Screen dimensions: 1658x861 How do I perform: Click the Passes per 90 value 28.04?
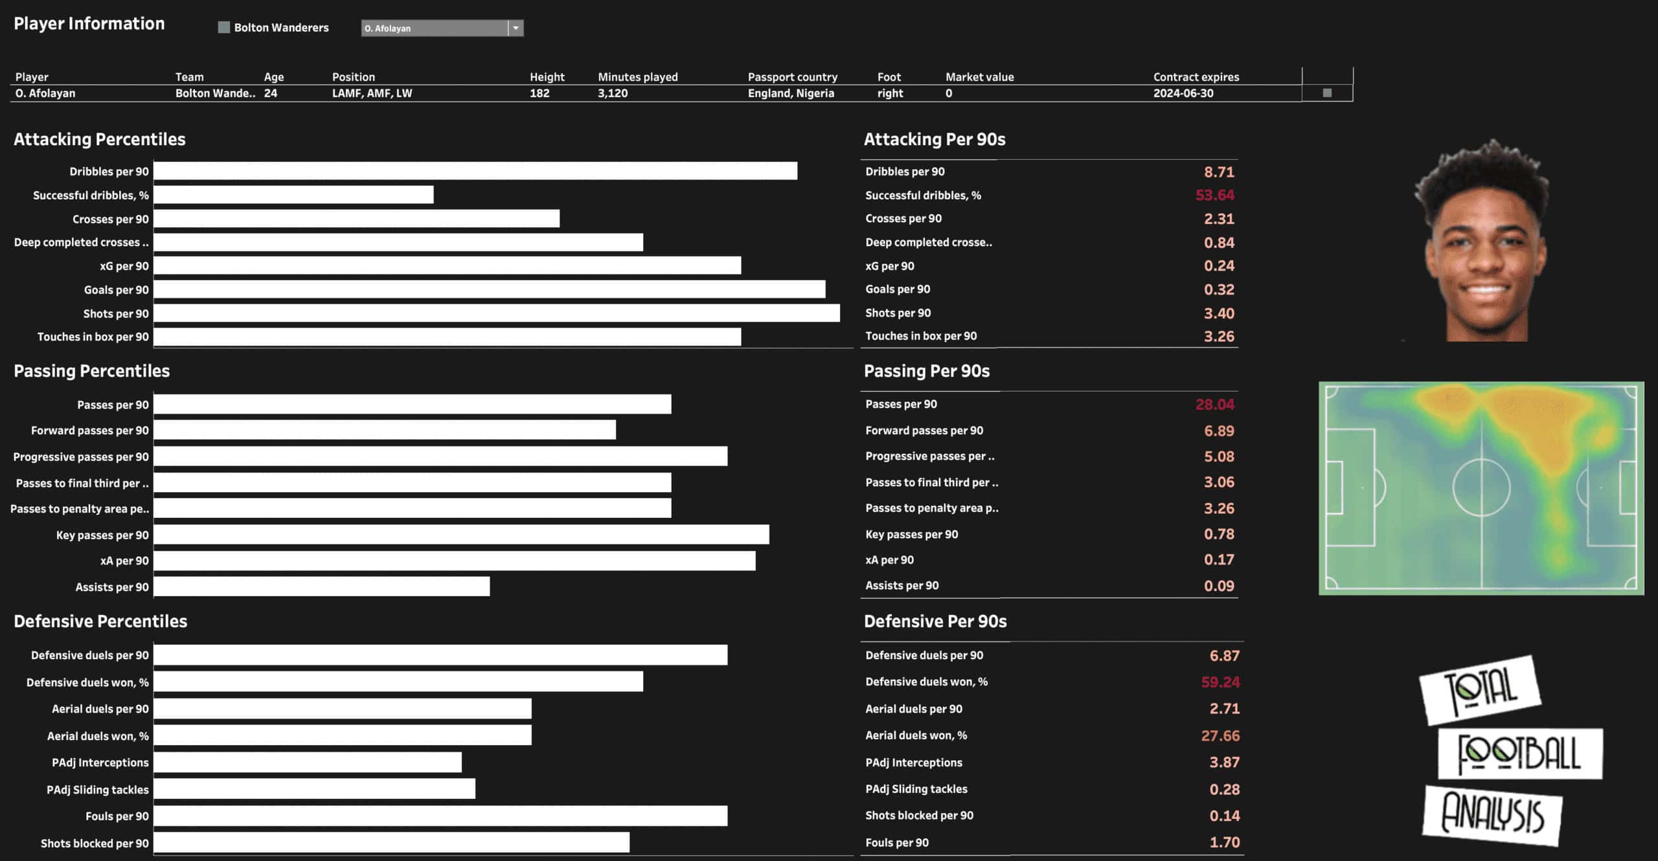pos(1214,405)
